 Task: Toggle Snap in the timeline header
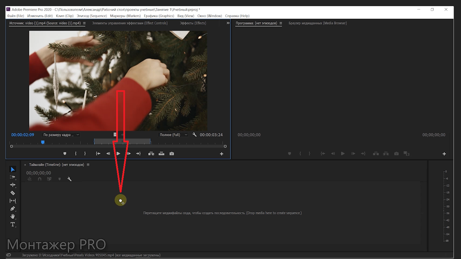pos(39,179)
